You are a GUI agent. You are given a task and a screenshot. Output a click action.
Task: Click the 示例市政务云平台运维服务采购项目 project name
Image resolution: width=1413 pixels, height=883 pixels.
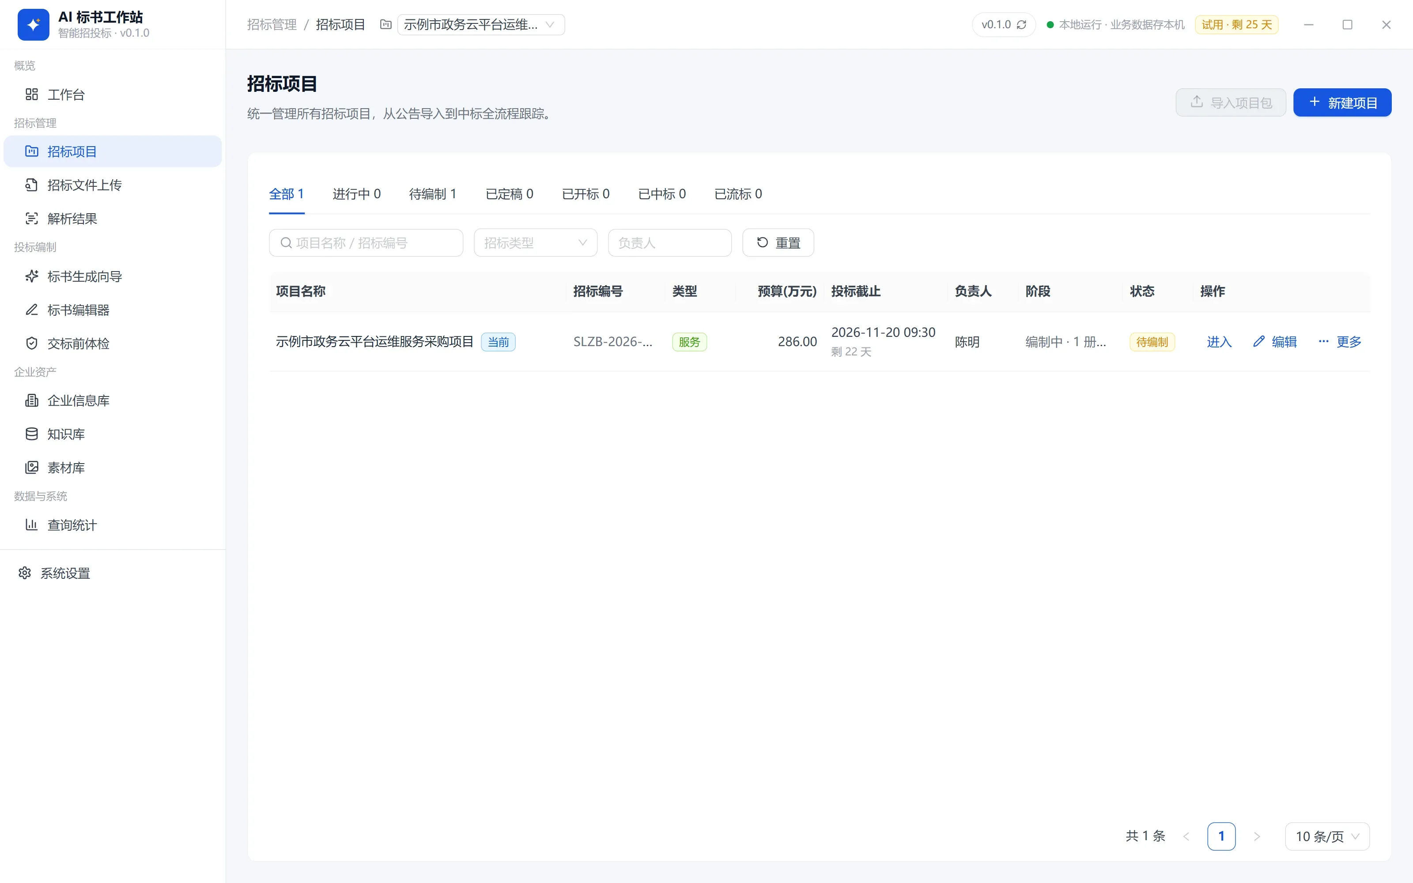pos(374,342)
